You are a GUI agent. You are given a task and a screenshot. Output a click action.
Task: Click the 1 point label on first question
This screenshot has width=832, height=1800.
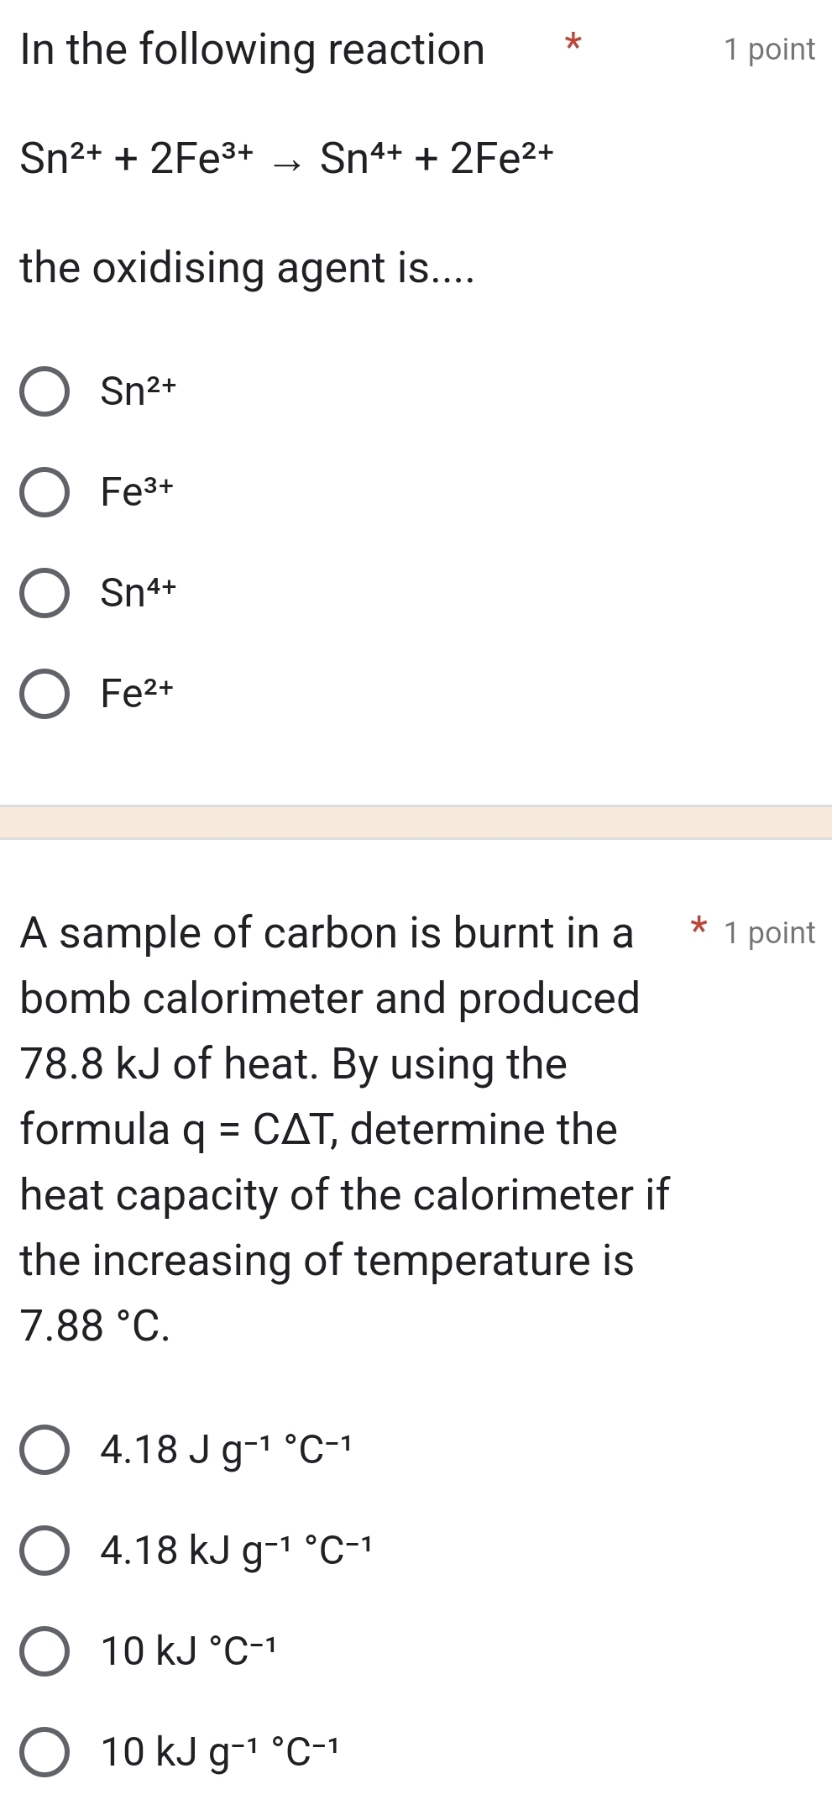(x=769, y=49)
